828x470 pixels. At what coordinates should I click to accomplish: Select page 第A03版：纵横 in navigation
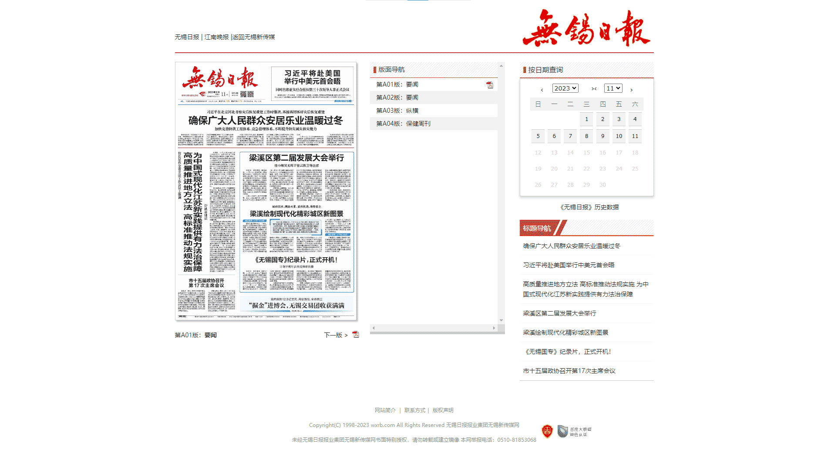[397, 111]
